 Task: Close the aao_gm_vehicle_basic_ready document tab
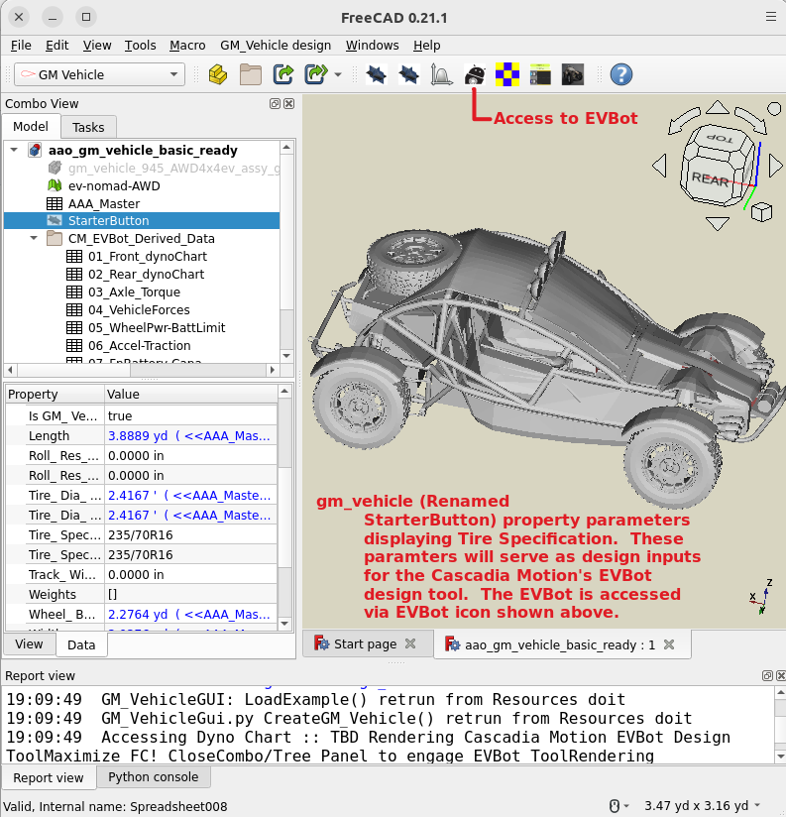click(x=669, y=644)
